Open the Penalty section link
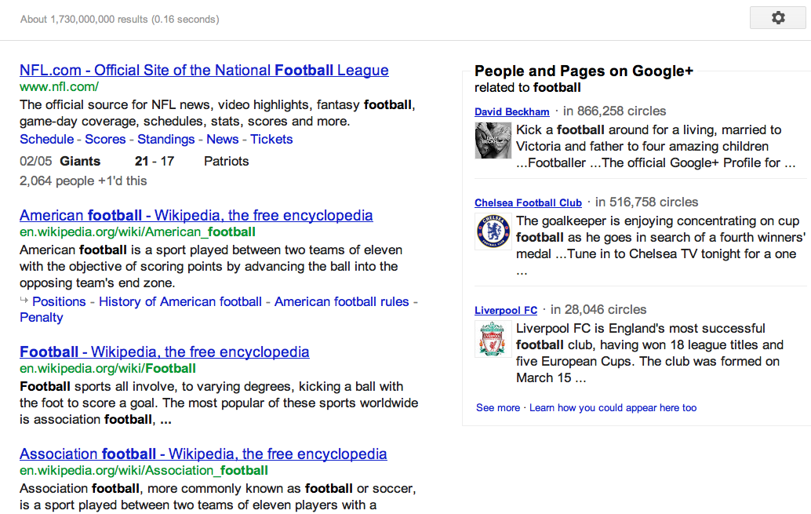The height and width of the screenshot is (514, 811). 42,317
